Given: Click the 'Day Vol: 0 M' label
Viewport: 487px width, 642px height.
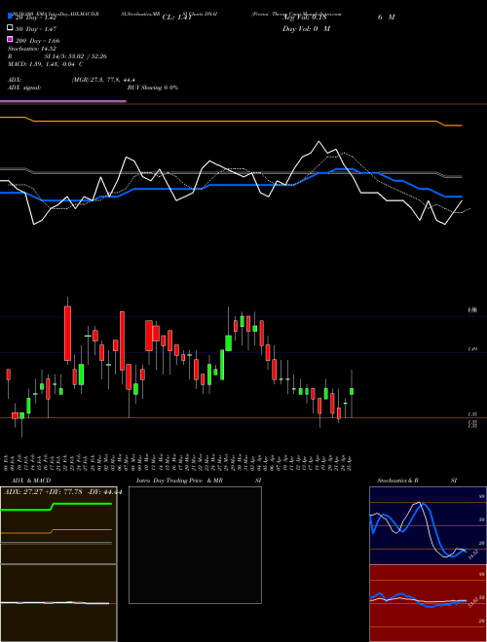Looking at the screenshot, I should pyautogui.click(x=306, y=28).
